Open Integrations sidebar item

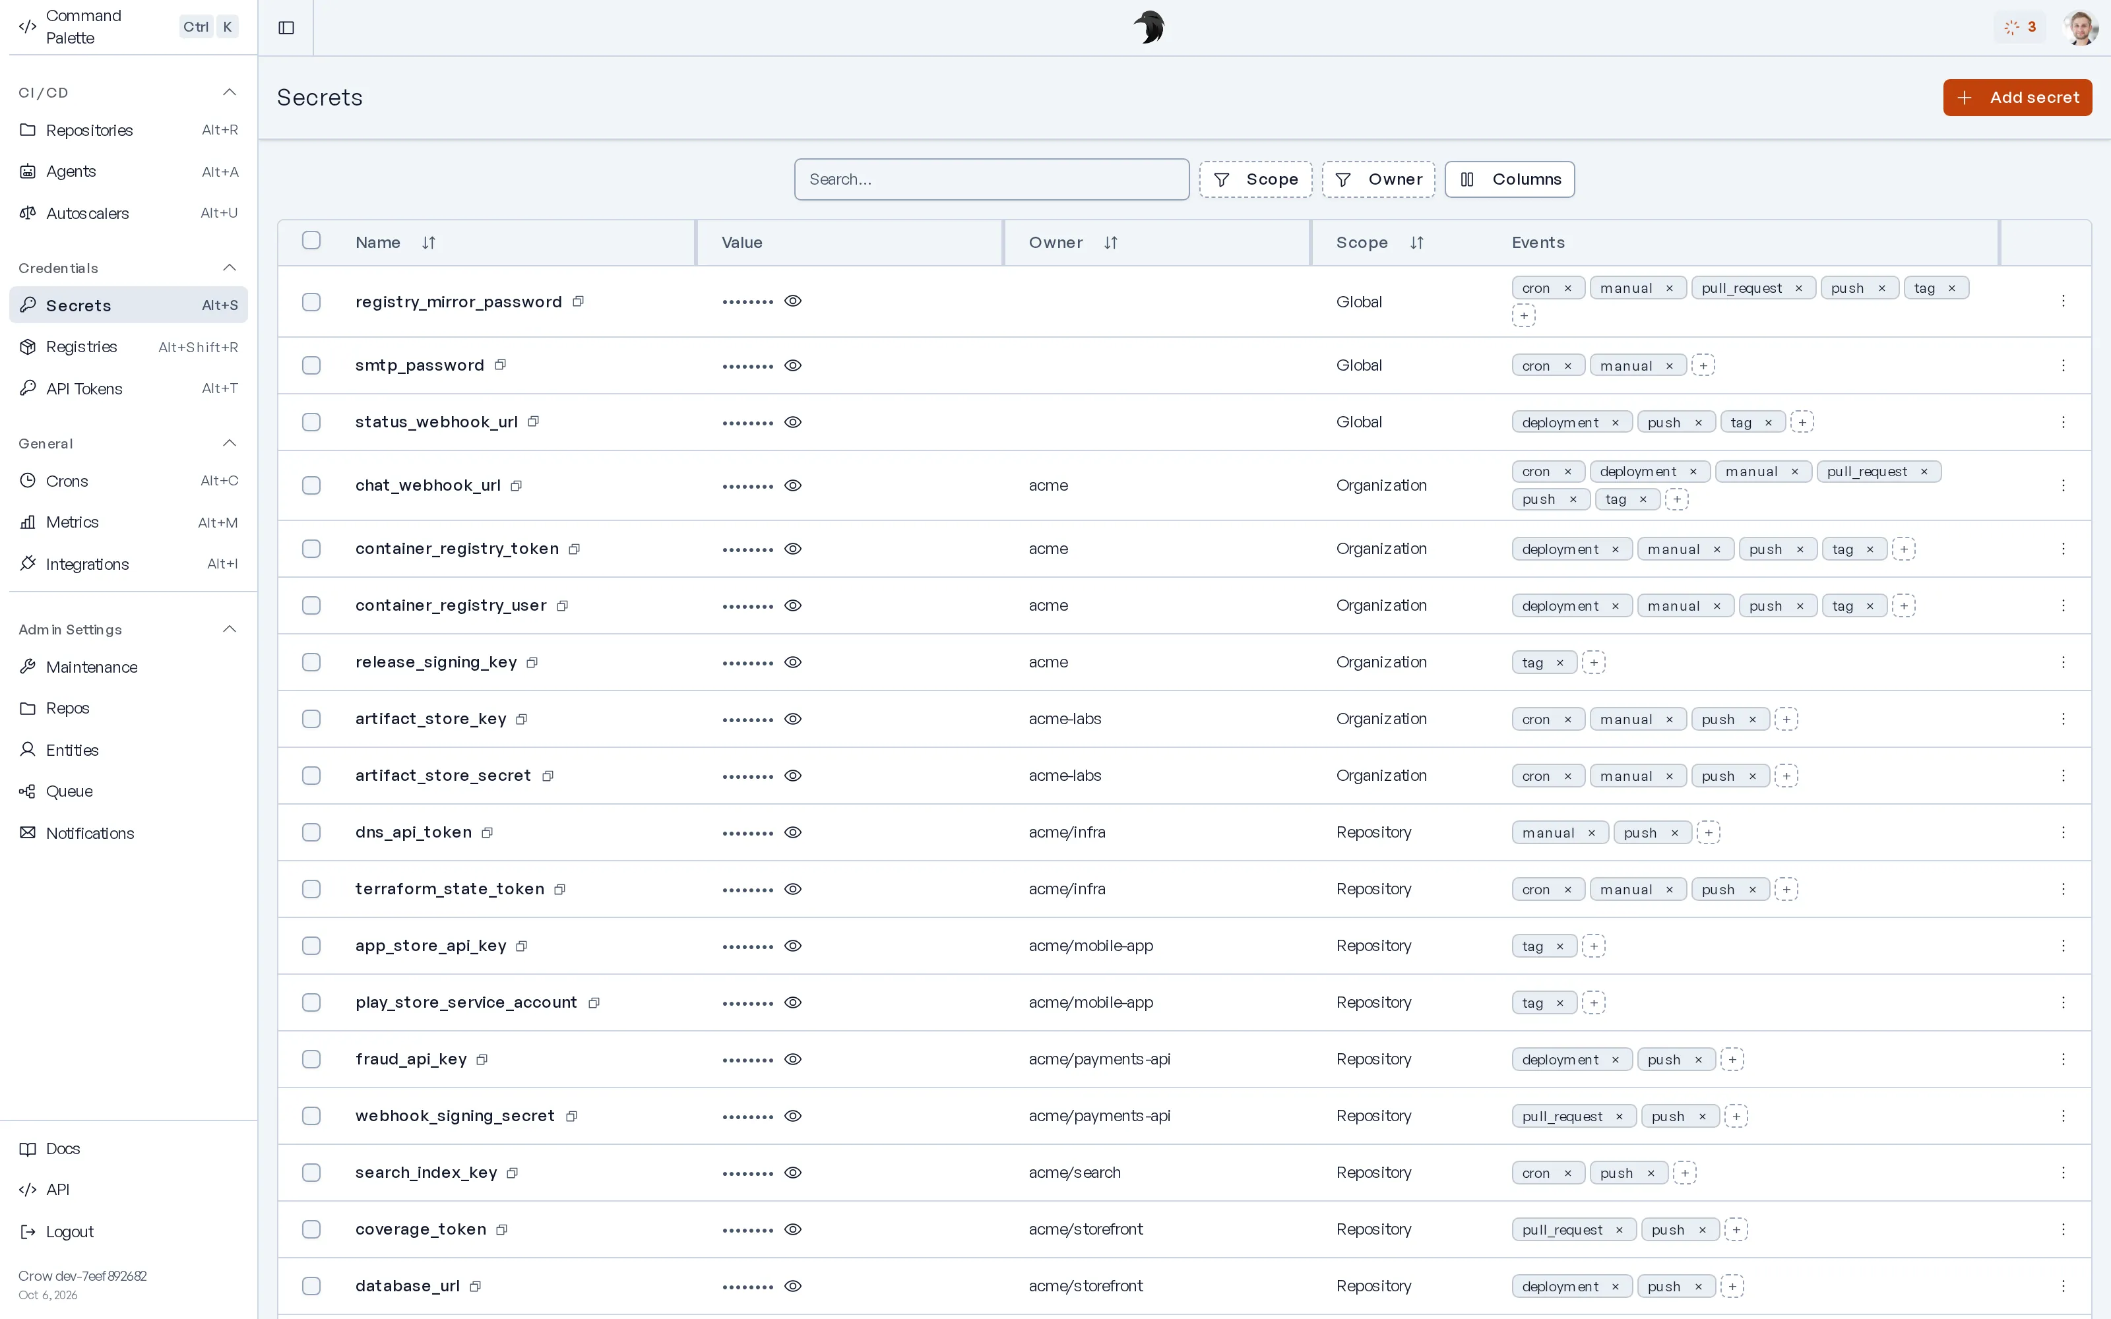pyautogui.click(x=128, y=565)
